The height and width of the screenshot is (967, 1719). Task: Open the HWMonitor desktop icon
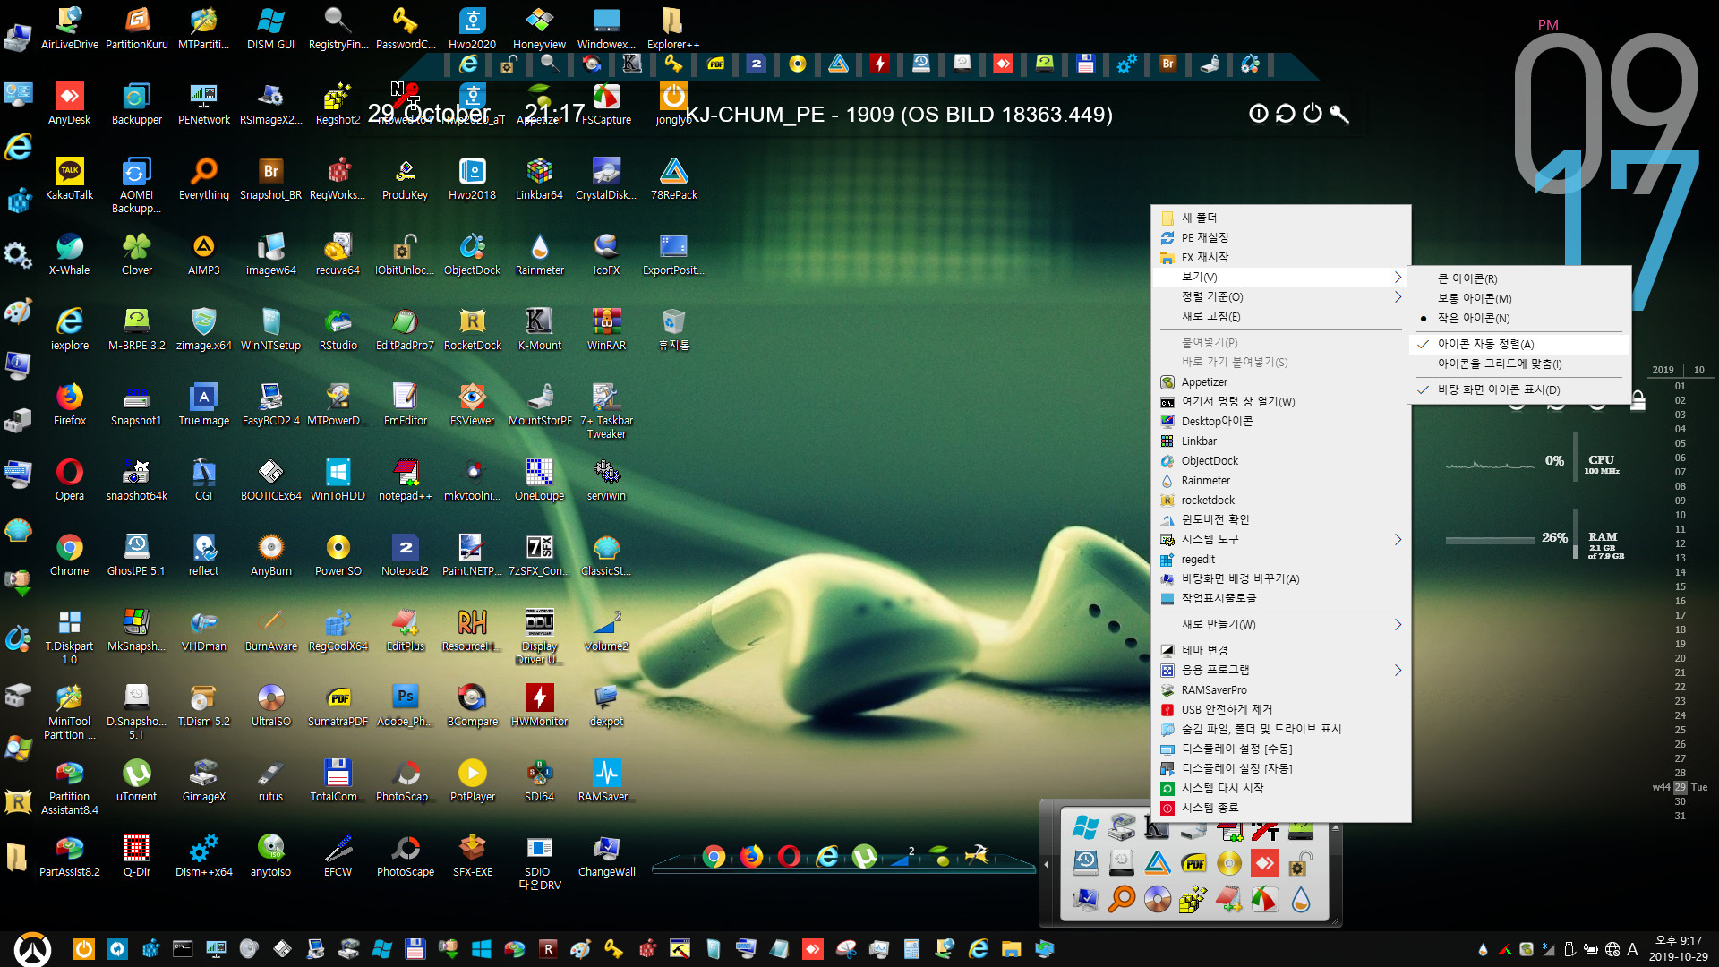(x=539, y=705)
